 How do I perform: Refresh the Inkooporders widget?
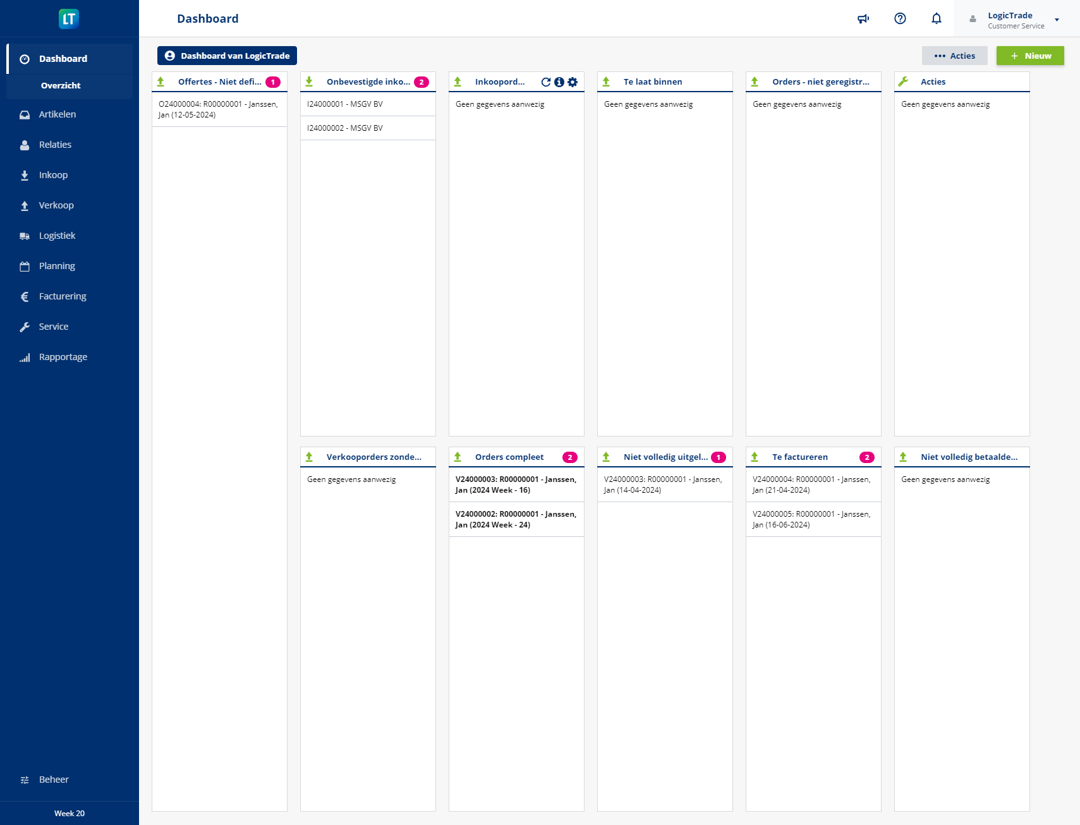click(x=546, y=82)
